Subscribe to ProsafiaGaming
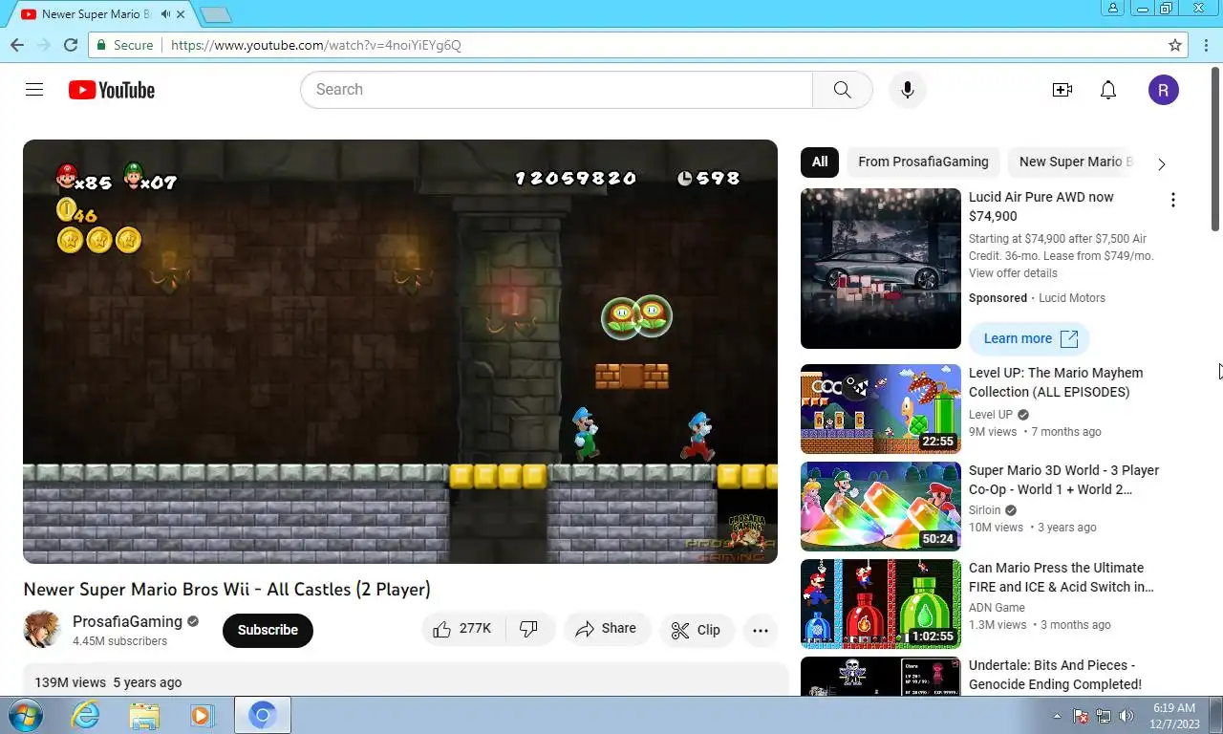The image size is (1223, 734). click(x=268, y=630)
